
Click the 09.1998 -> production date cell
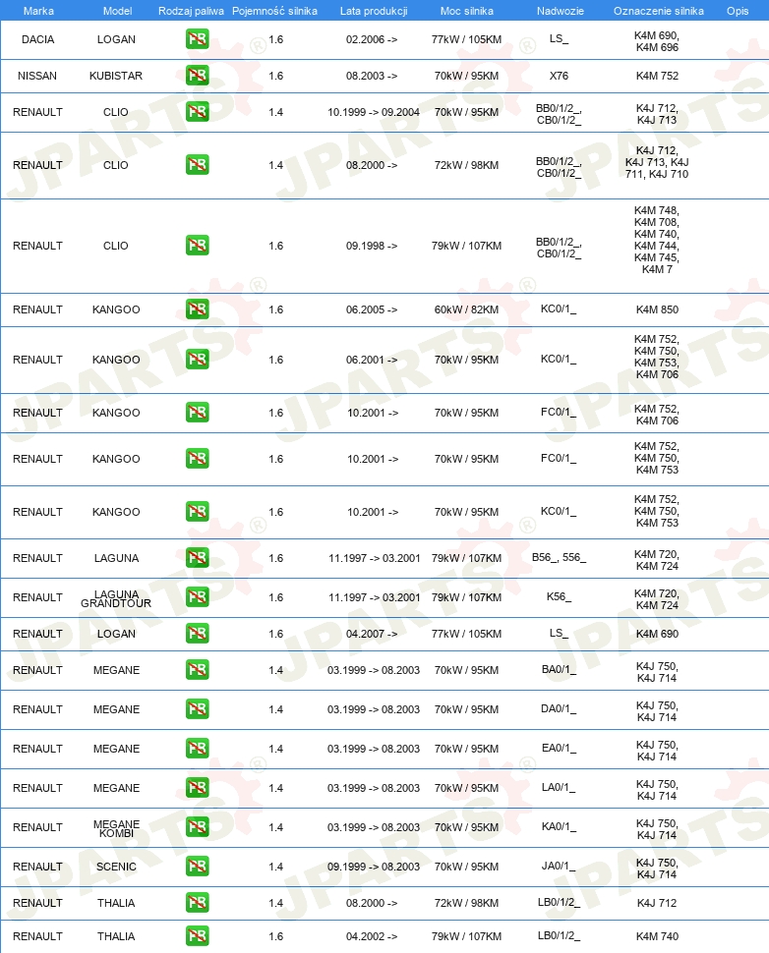[372, 247]
